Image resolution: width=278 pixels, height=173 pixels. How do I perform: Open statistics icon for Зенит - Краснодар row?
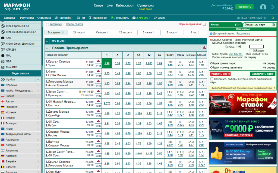(98, 91)
